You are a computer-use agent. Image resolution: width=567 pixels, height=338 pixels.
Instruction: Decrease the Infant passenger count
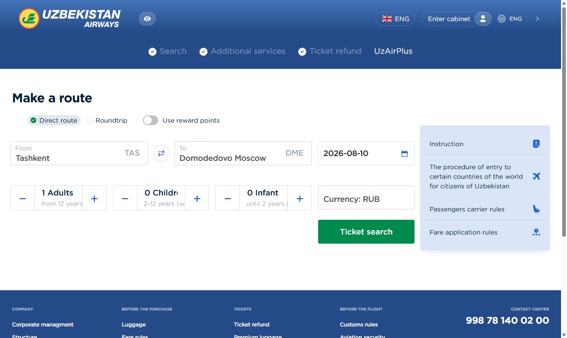(x=228, y=198)
